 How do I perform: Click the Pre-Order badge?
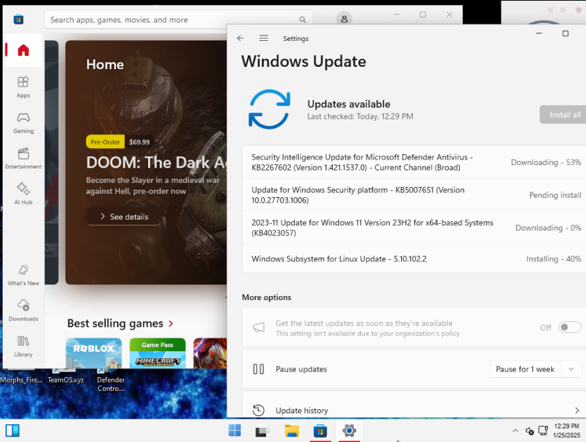105,142
